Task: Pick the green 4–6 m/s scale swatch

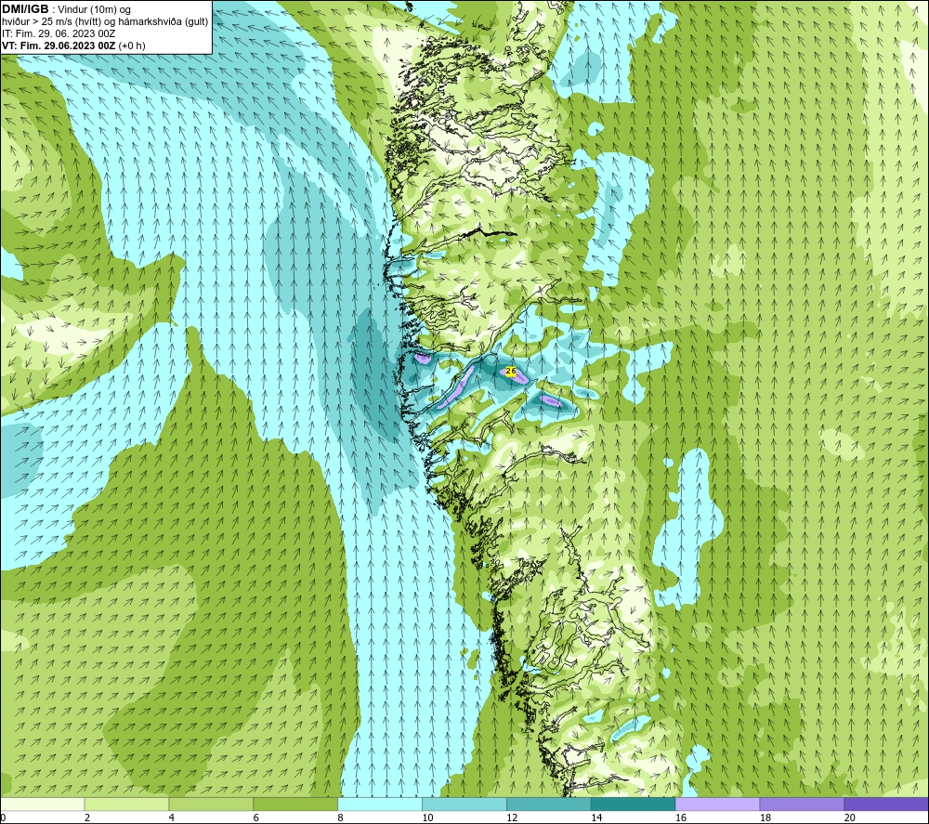Action: tap(211, 804)
